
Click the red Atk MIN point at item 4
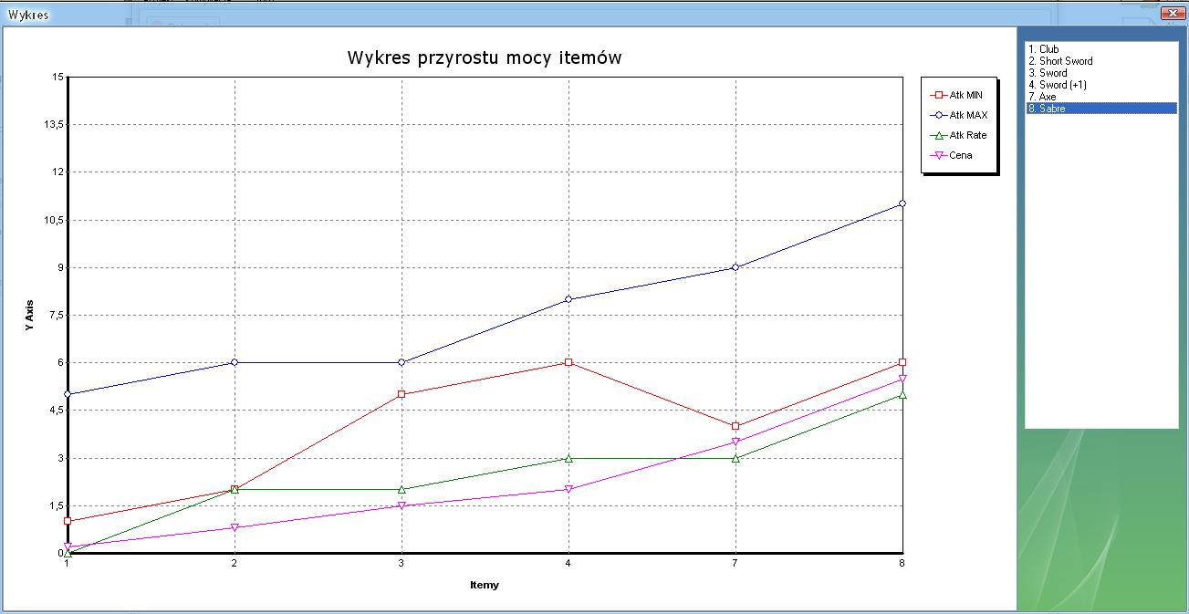point(568,362)
